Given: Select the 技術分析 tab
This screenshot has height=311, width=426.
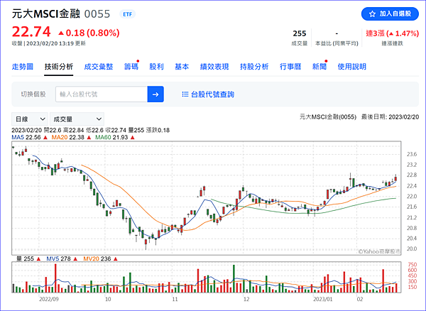Looking at the screenshot, I should (59, 67).
